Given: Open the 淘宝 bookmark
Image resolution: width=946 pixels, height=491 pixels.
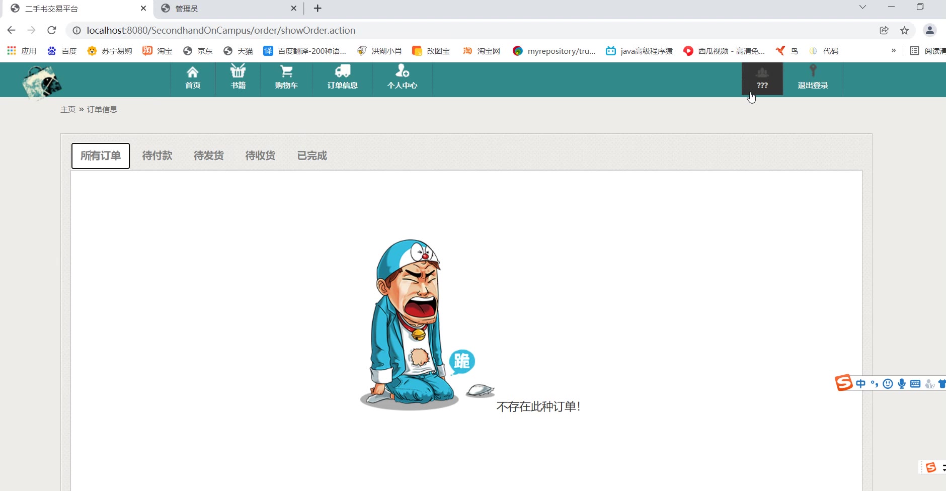Looking at the screenshot, I should click(x=157, y=51).
